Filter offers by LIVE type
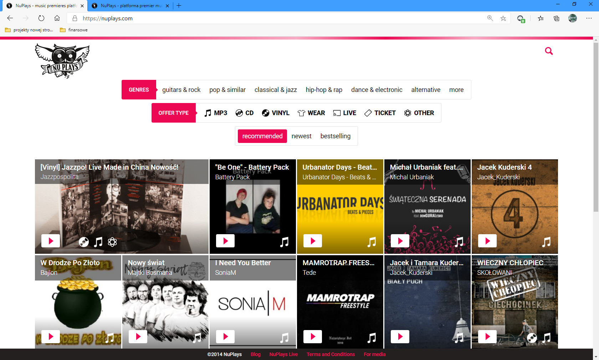Viewport: 599px width, 360px height. point(345,113)
